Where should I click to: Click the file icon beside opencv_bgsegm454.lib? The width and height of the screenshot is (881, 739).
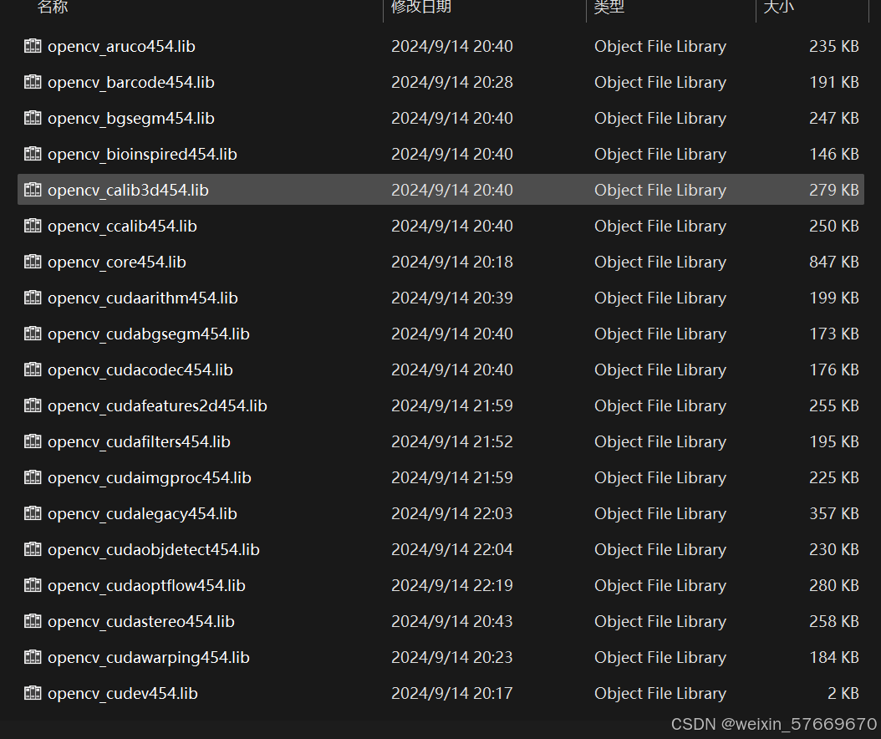(x=32, y=118)
